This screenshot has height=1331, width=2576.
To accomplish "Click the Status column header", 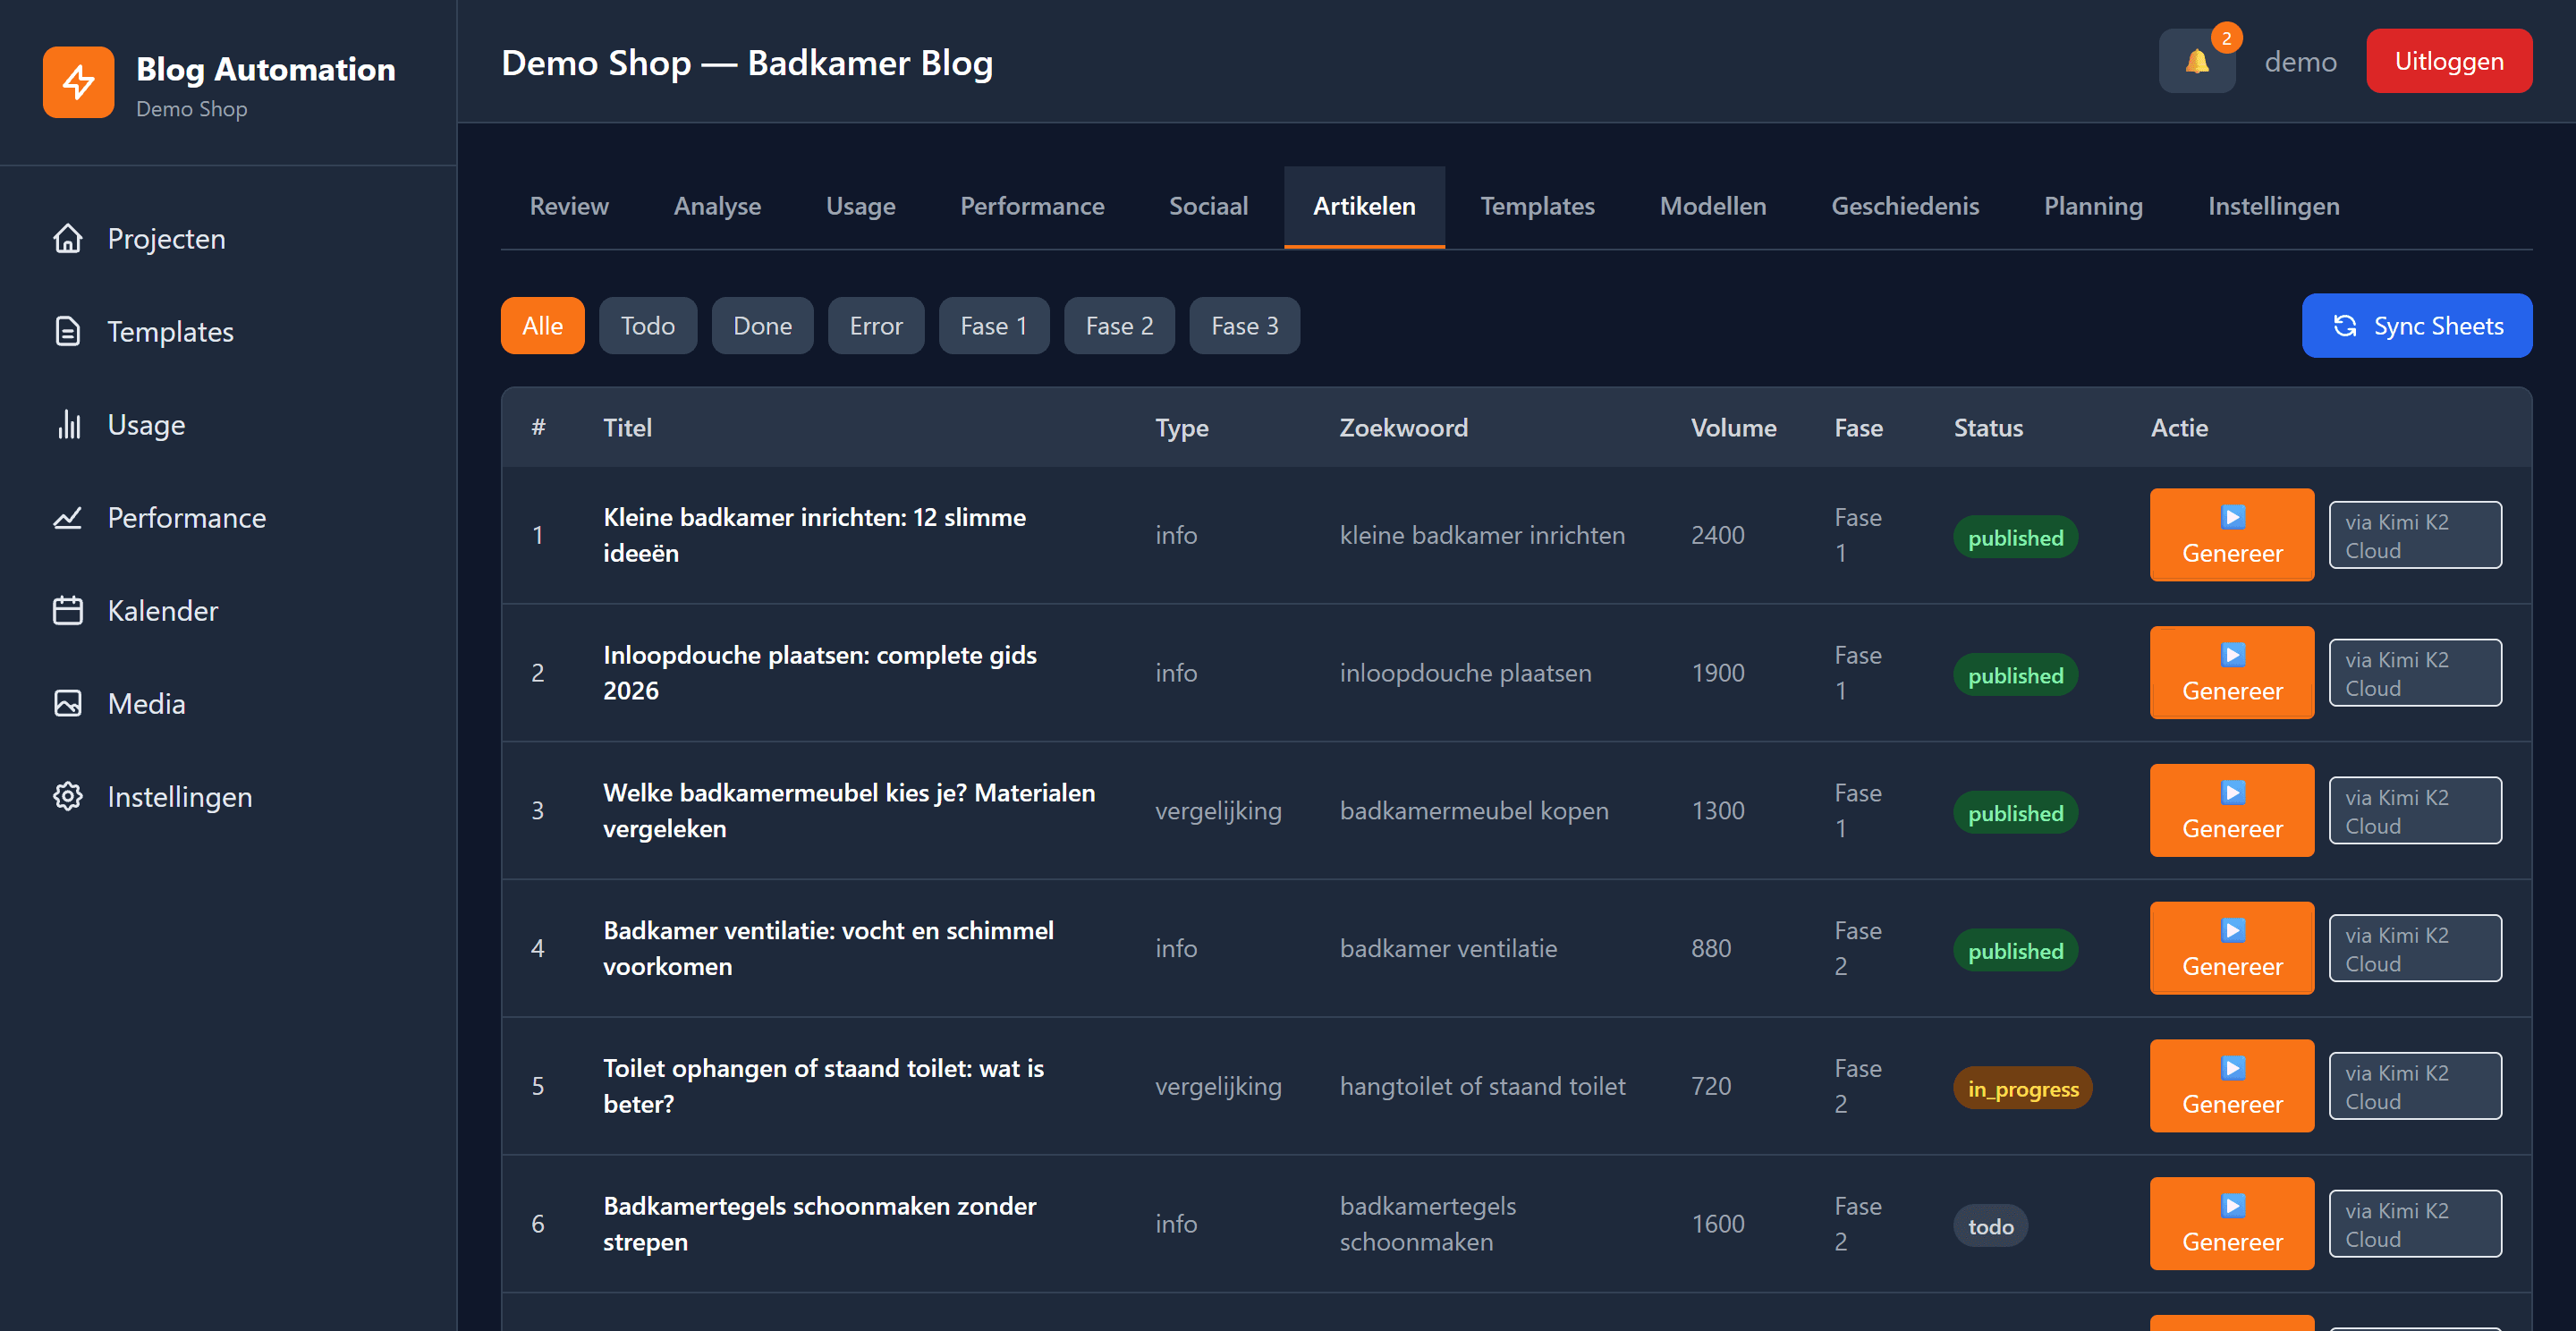I will click(1988, 428).
